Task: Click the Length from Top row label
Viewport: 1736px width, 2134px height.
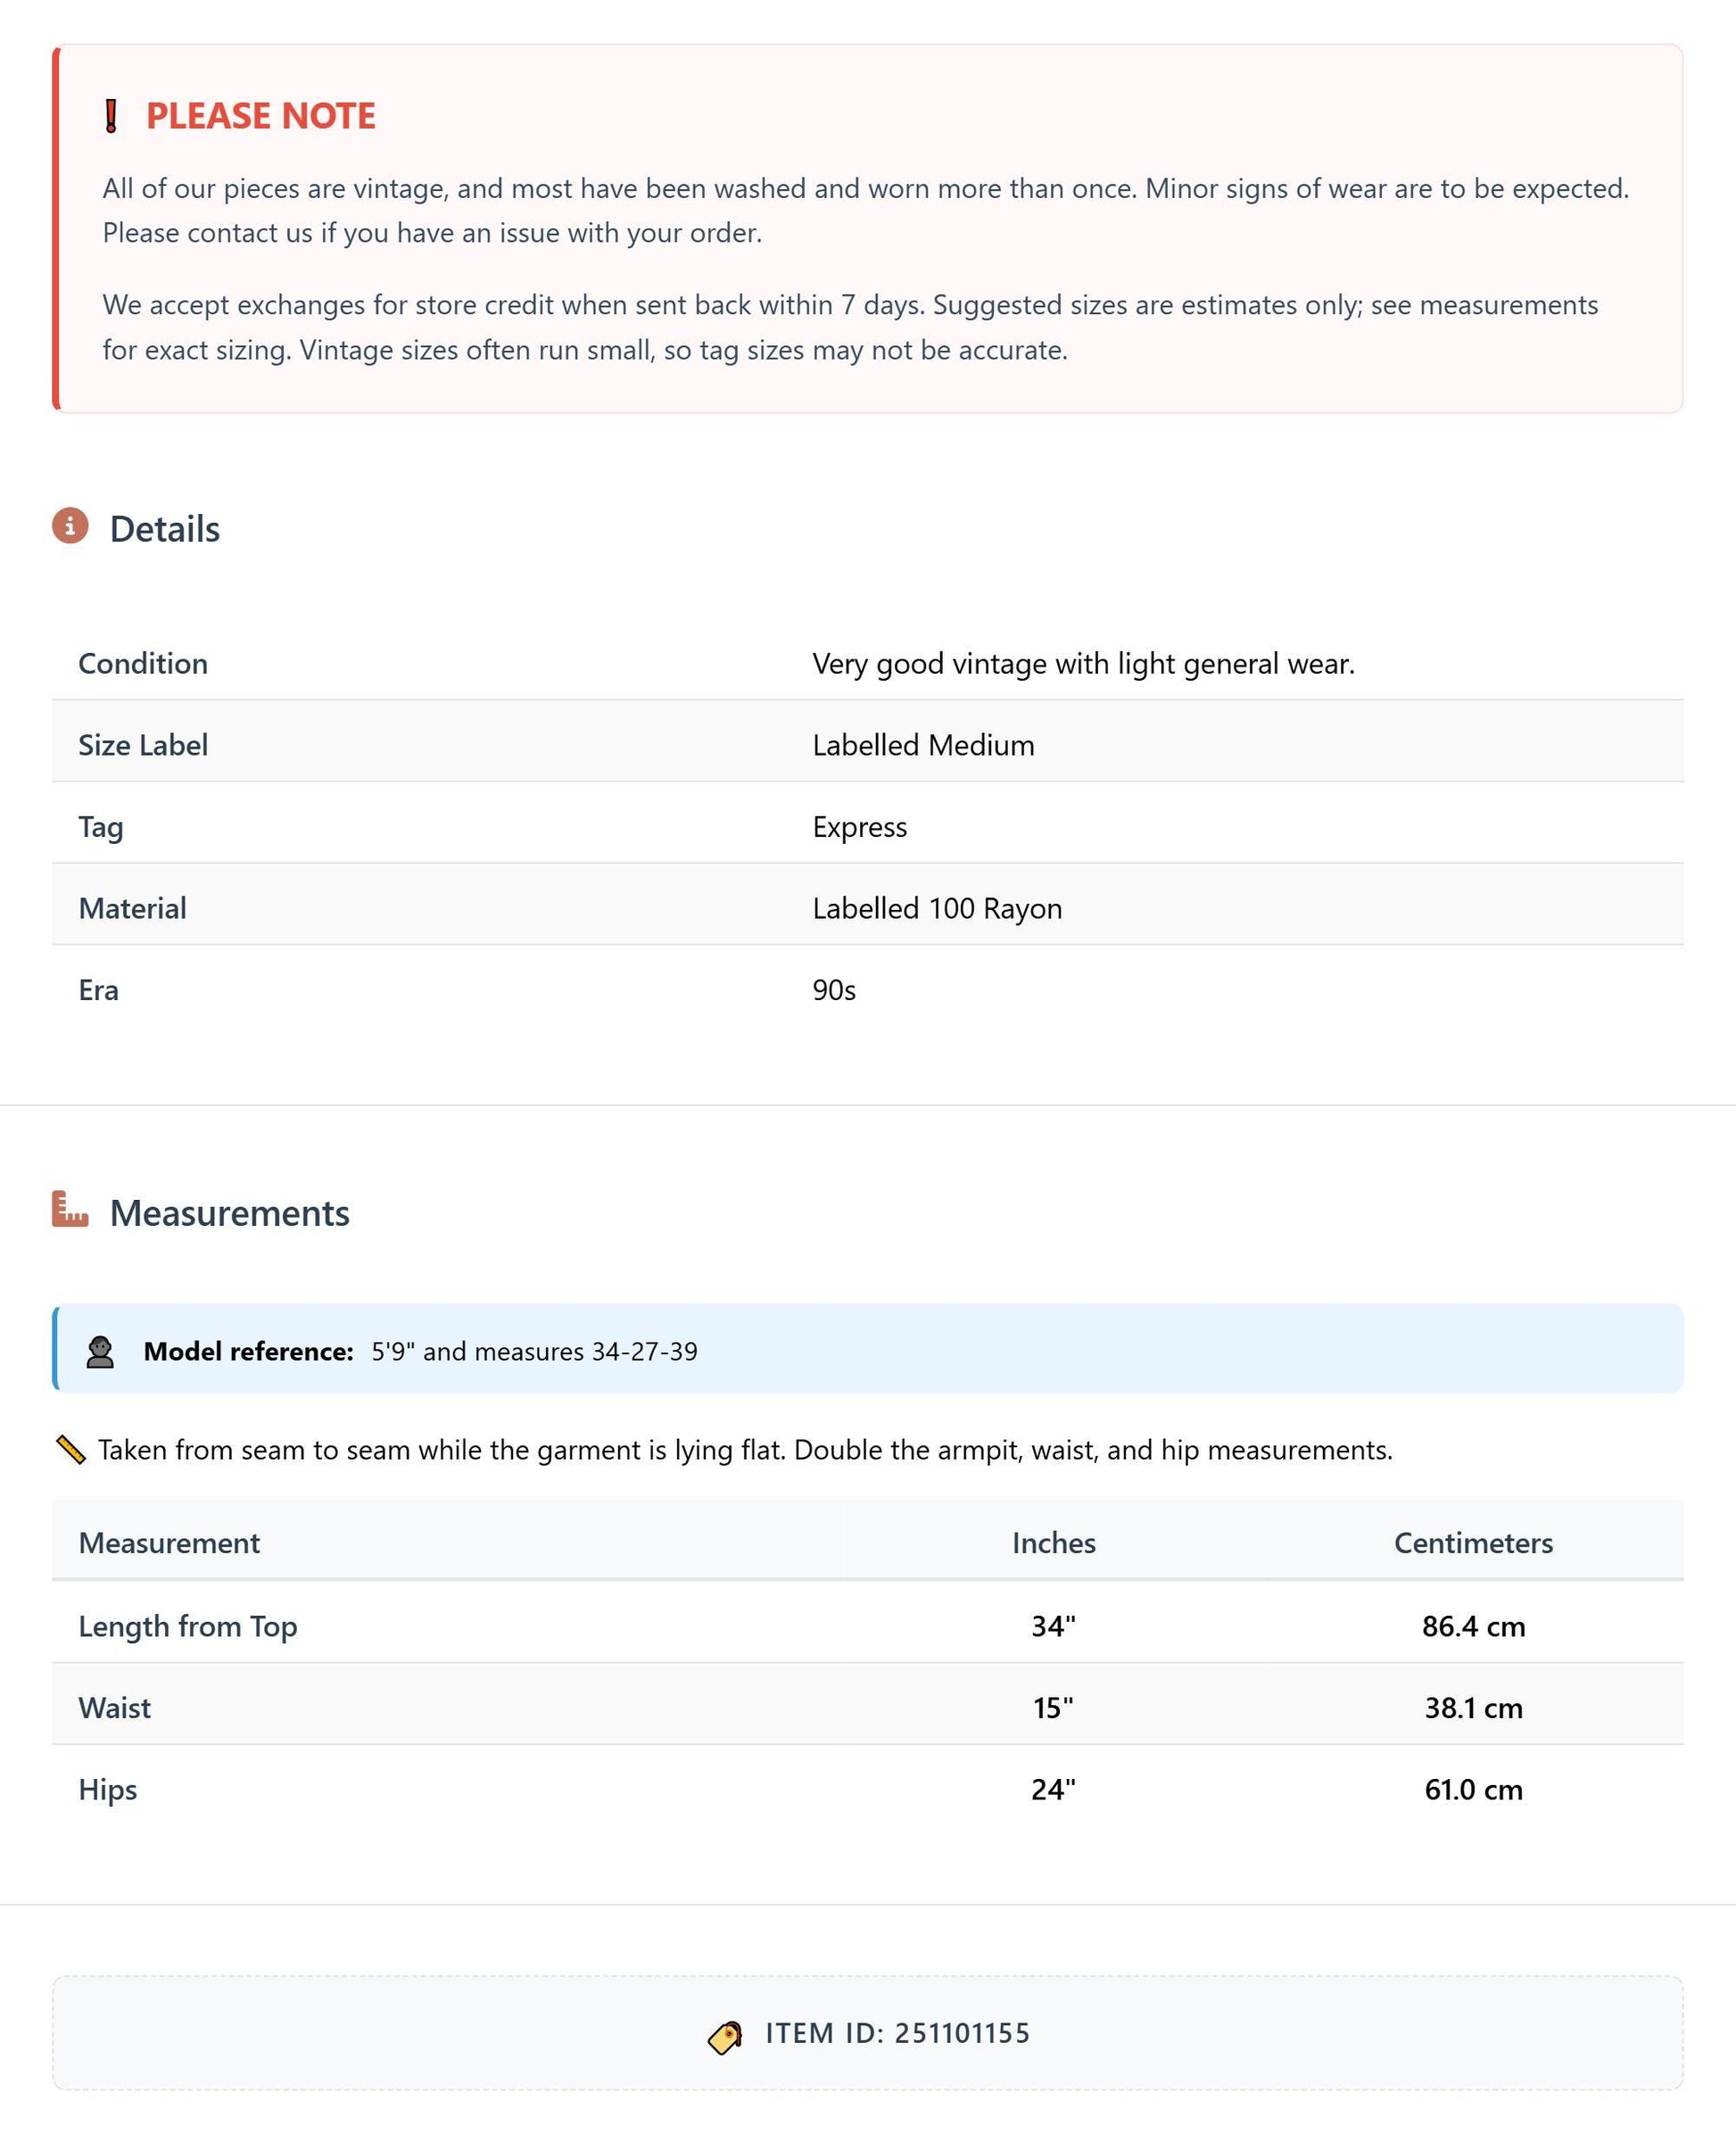Action: click(188, 1626)
